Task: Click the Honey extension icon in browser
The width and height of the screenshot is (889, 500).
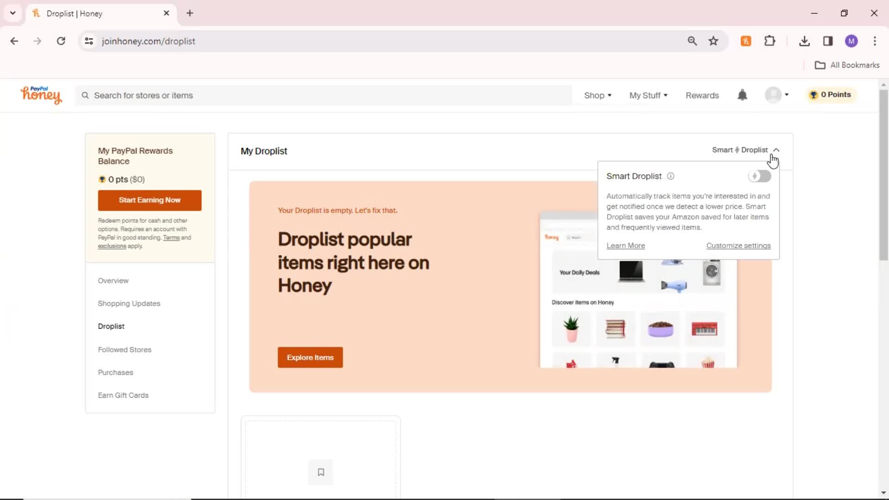Action: pos(746,41)
